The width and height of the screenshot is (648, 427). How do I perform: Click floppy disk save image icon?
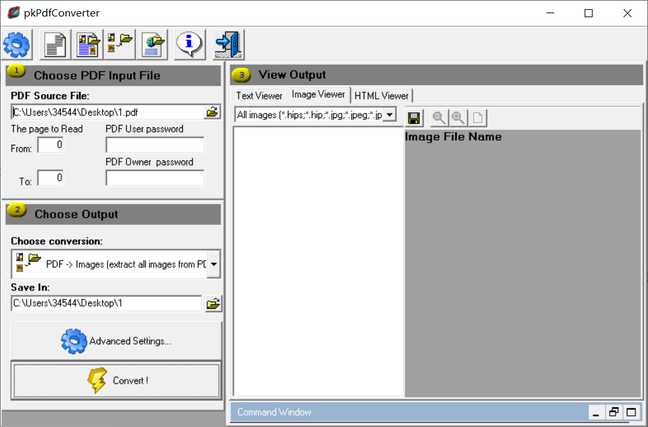414,118
